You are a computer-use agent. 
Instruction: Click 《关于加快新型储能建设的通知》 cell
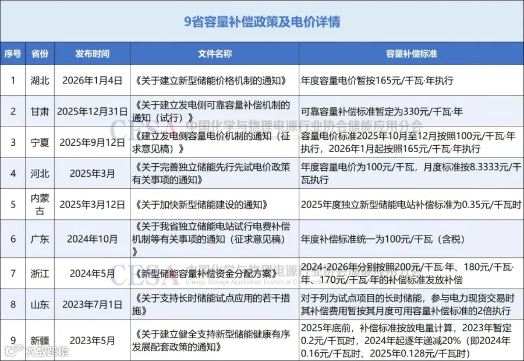pyautogui.click(x=214, y=204)
